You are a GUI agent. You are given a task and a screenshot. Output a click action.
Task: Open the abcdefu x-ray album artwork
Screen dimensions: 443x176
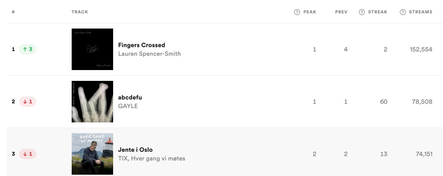[x=92, y=102]
